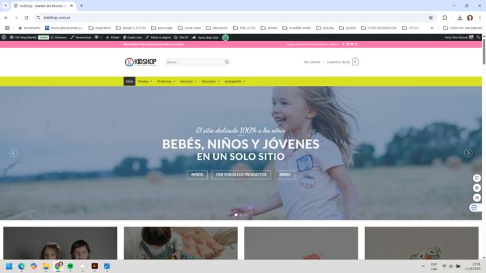486x273 pixels.
Task: Open thumbnail with two children portrait
Action: coord(60,243)
